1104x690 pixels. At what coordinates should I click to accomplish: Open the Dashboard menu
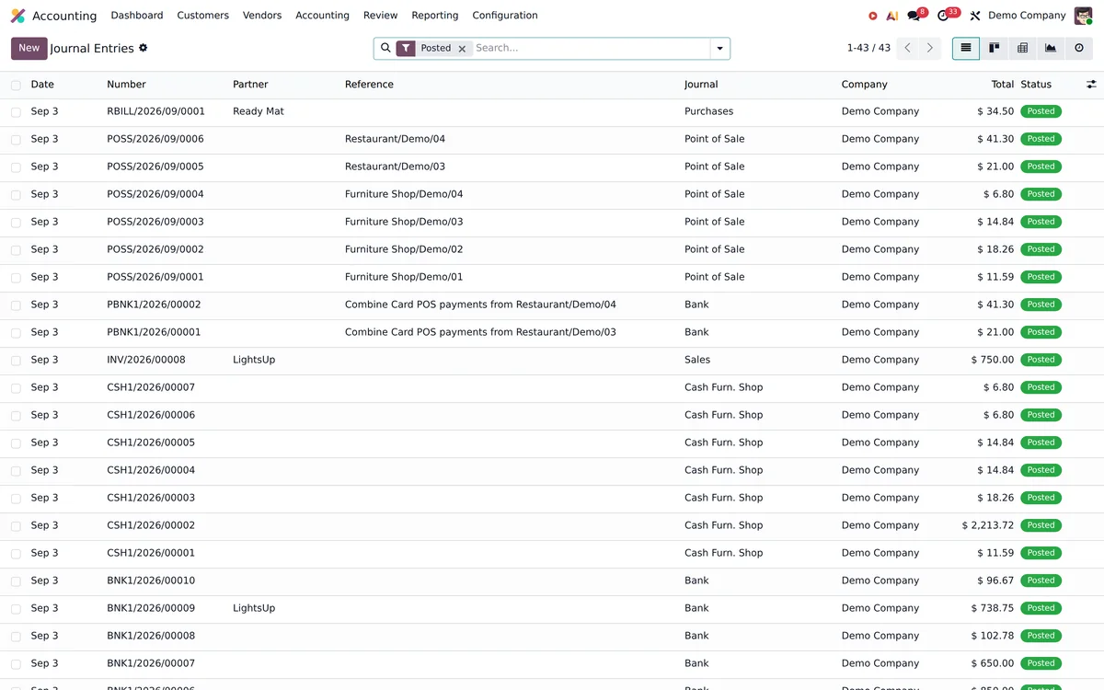[137, 16]
